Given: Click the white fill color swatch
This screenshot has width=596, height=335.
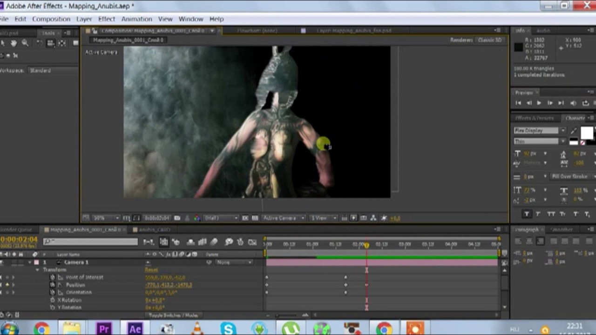Looking at the screenshot, I should pyautogui.click(x=587, y=133).
